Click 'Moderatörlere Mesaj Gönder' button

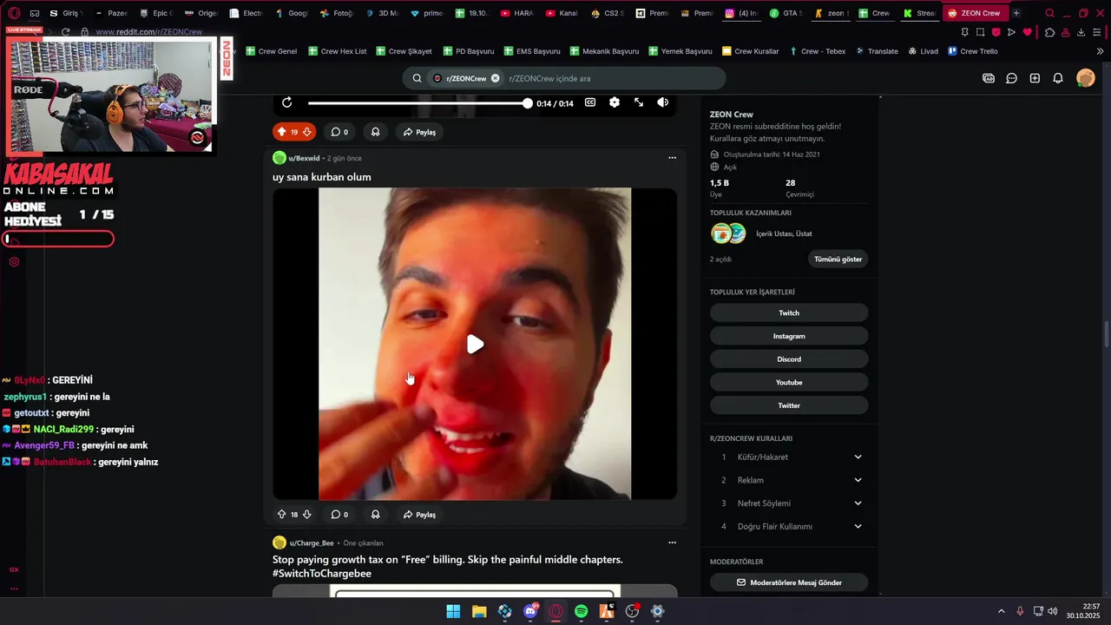point(789,582)
